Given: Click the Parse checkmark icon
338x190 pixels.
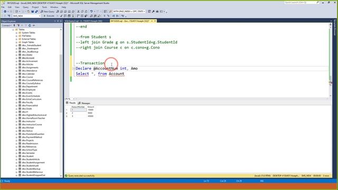Looking at the screenshot, I should (x=61, y=16).
